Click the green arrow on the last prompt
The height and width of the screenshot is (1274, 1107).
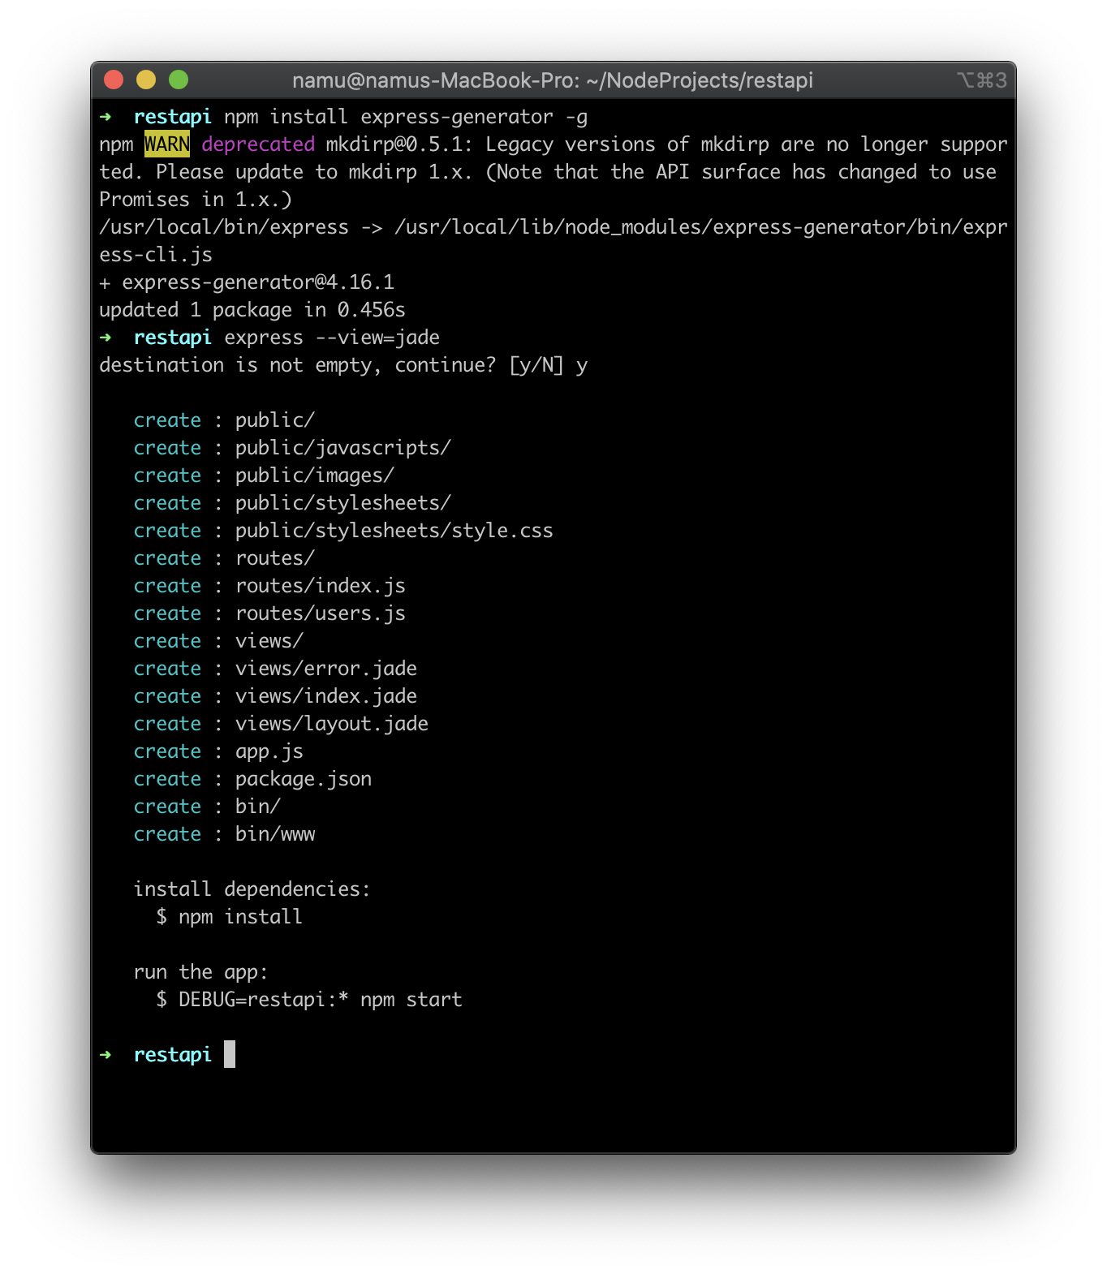pyautogui.click(x=106, y=1055)
